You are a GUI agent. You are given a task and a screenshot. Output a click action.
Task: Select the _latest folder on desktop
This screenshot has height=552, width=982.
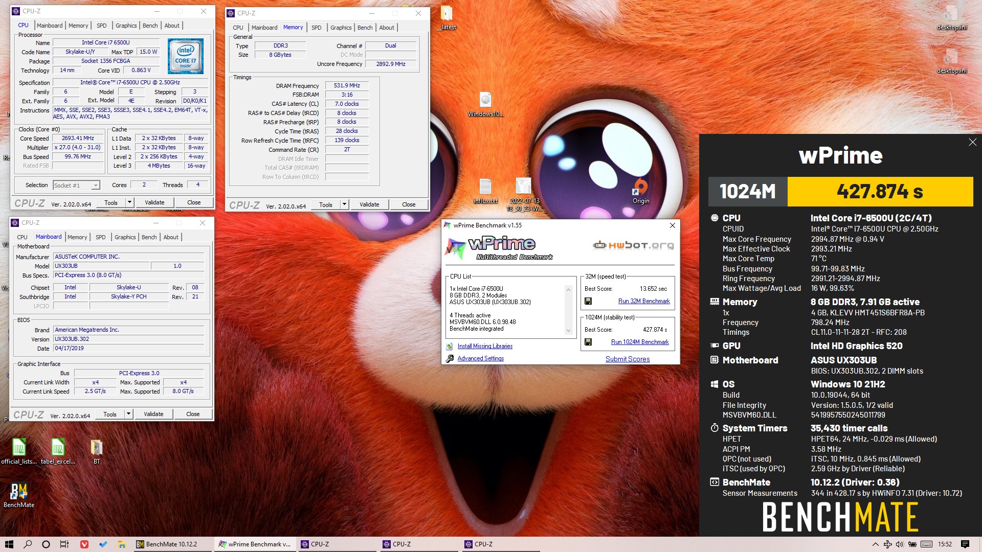click(447, 18)
